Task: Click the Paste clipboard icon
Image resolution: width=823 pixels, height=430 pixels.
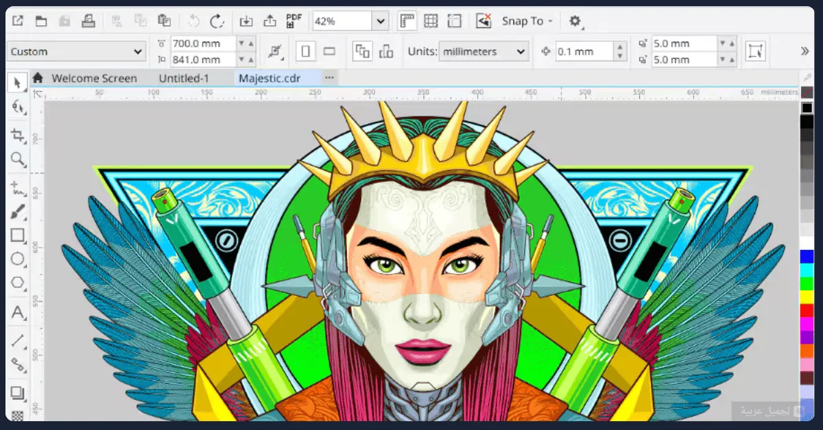Action: (164, 21)
